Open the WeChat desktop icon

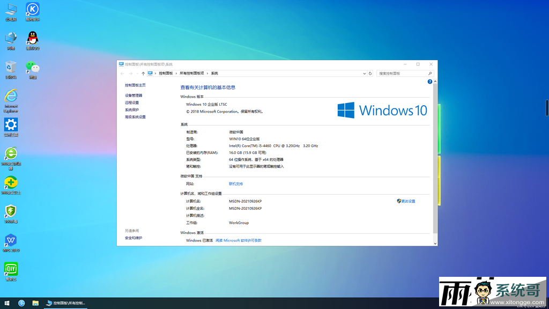(33, 69)
